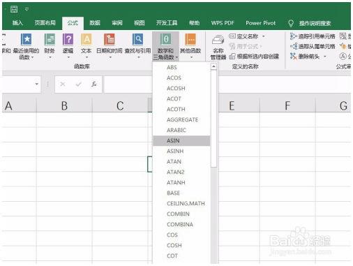Screen dimensions: 353x266
Task: Click Define Name (定义名称) button
Action: click(x=243, y=36)
